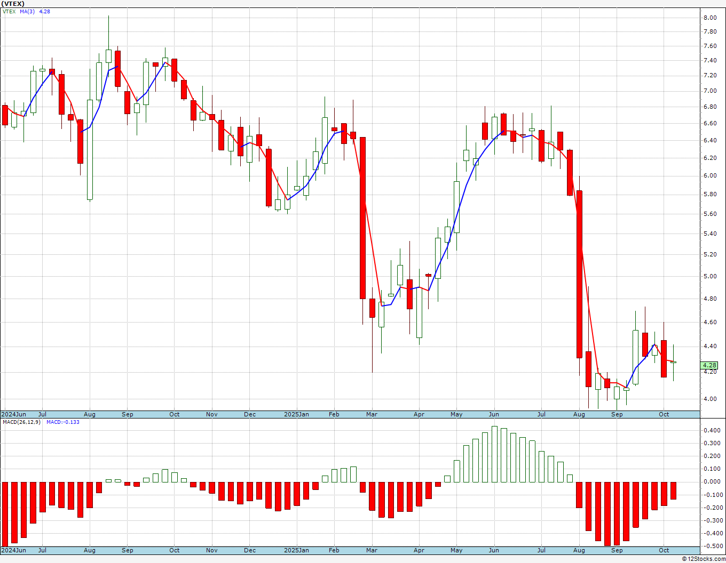Screen dimensions: 726x563
Task: Click "2024Jun" on the price chart date axis
Action: [14, 414]
